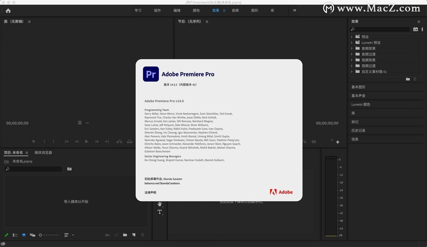The width and height of the screenshot is (427, 247).
Task: Click the New Item icon
Action: click(134, 235)
